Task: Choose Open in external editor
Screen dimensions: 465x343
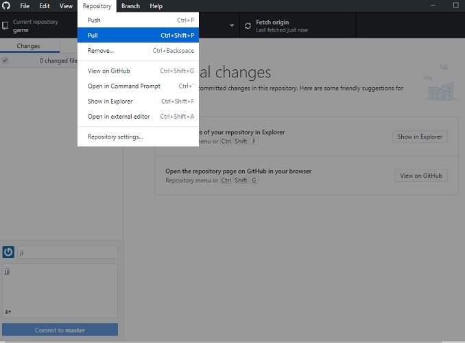Action: [x=138, y=117]
